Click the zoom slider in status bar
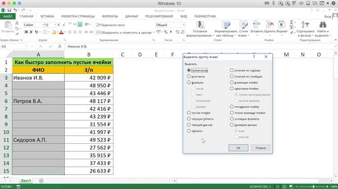The width and height of the screenshot is (338, 189). click(313, 187)
